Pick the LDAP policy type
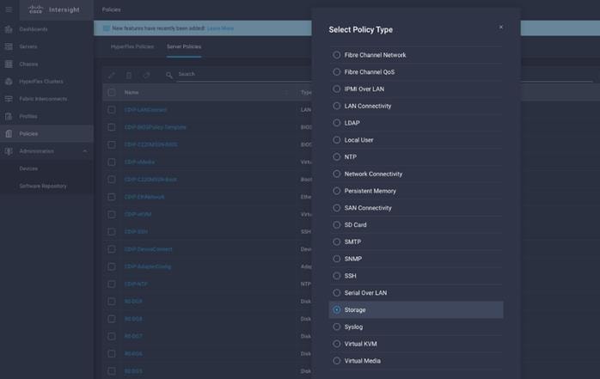This screenshot has height=379, width=600. click(336, 123)
